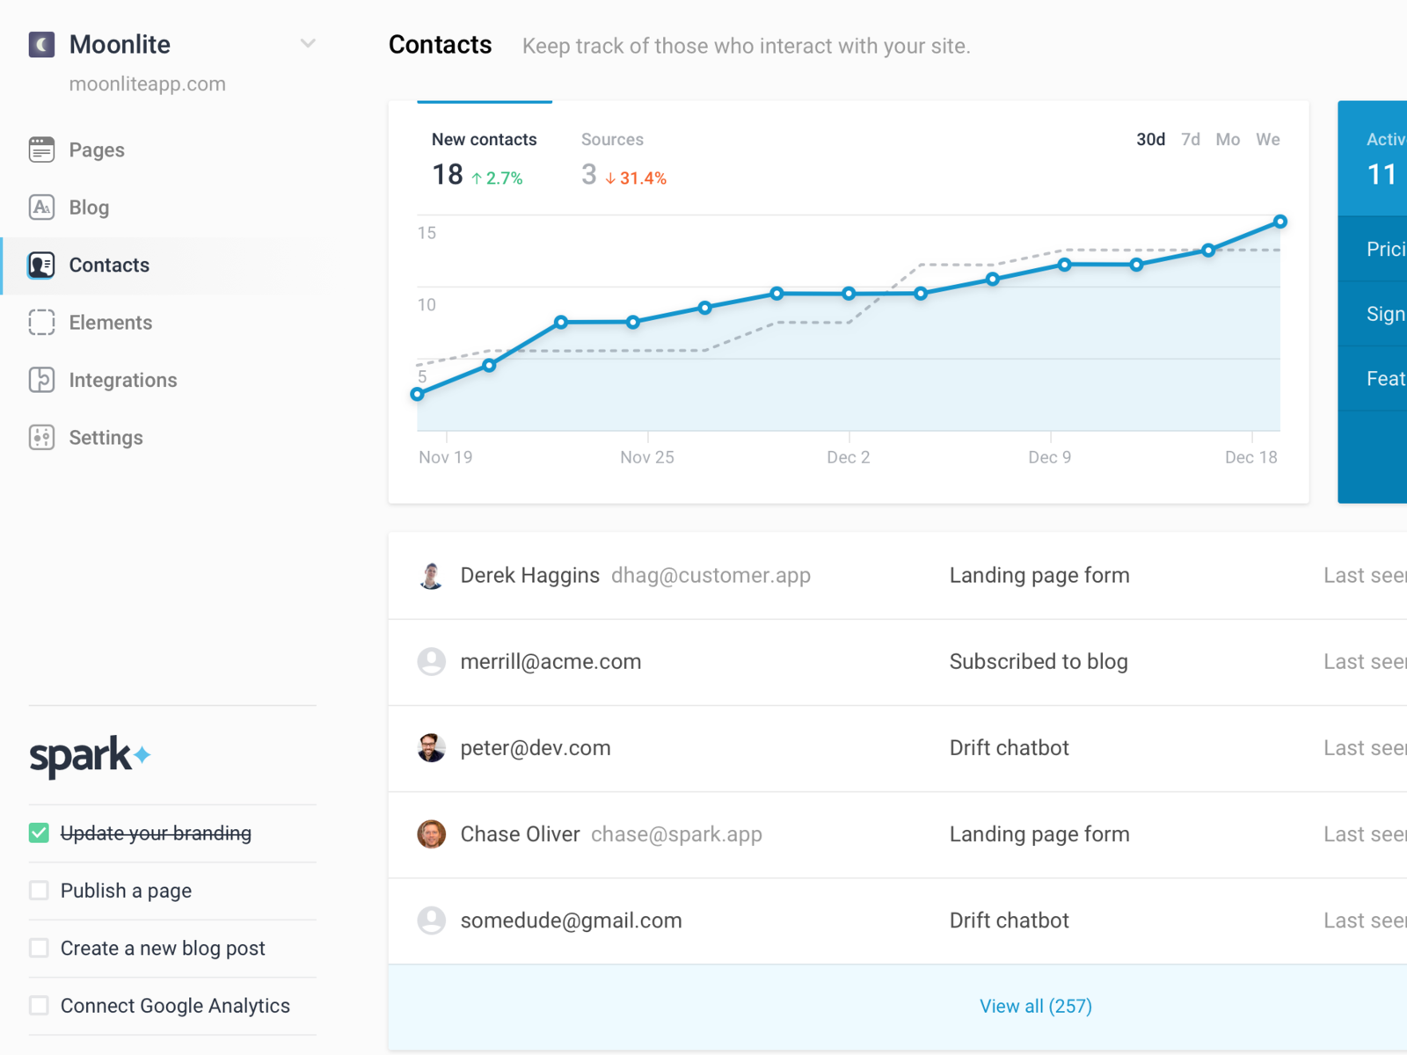Select the Contacts sidebar icon
The image size is (1407, 1055).
pyautogui.click(x=41, y=265)
